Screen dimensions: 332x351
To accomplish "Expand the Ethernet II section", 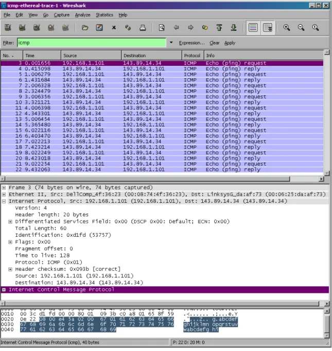I will pos(4,195).
